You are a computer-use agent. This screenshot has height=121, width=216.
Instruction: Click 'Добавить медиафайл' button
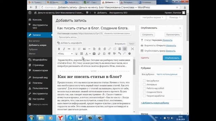click(70, 43)
